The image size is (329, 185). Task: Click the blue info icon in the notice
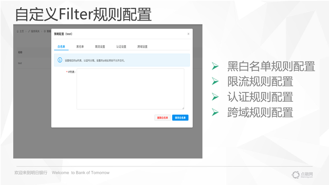60,60
